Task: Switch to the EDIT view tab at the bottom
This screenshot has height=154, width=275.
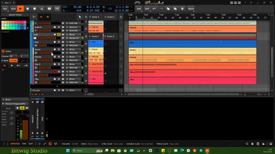Action: tap(31, 144)
